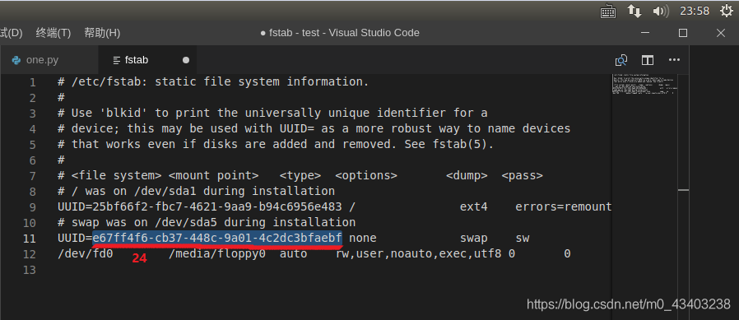
Task: Open the system power menu icon
Action: coord(727,11)
